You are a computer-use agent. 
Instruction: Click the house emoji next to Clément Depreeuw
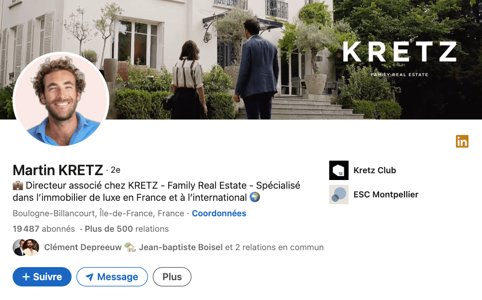130,247
